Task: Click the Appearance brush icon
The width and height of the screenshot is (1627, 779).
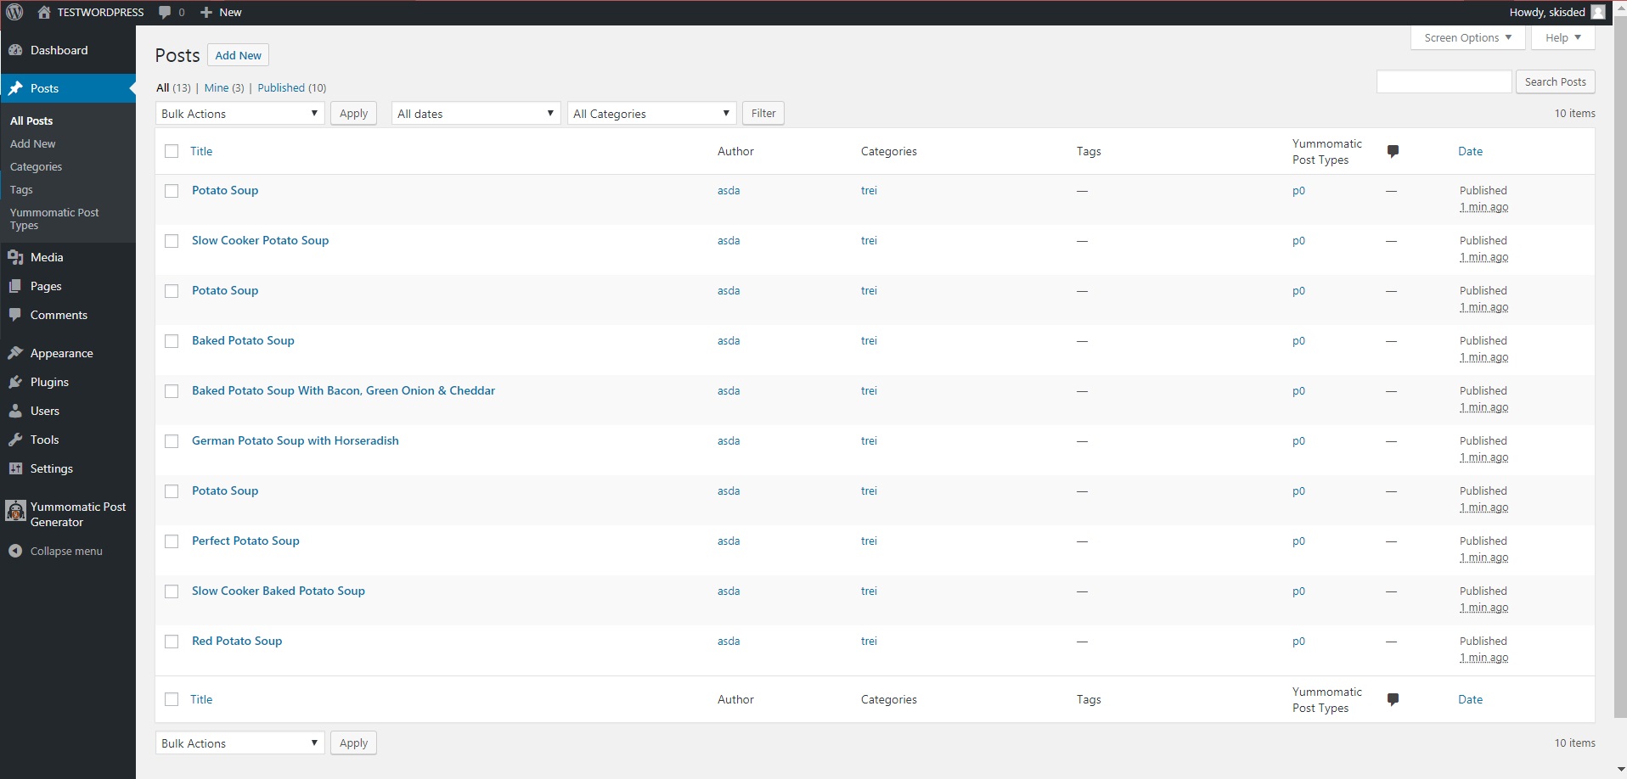Action: pyautogui.click(x=15, y=353)
